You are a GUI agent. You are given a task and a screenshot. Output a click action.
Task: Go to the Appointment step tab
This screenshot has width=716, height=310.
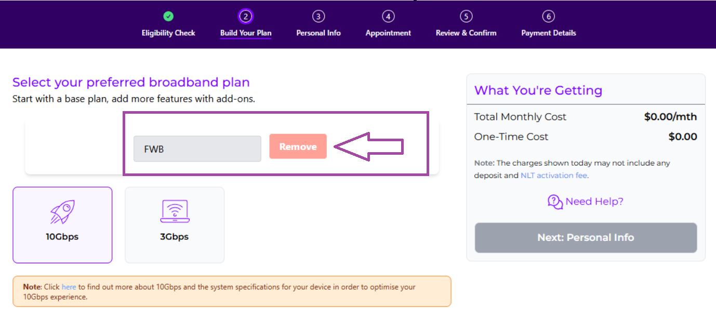coord(388,33)
